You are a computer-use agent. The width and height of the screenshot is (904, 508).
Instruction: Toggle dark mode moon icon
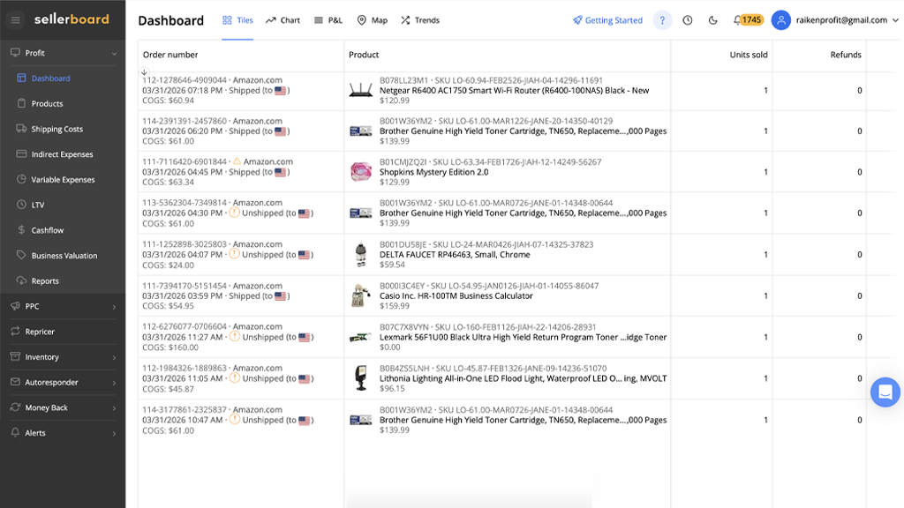tap(713, 20)
